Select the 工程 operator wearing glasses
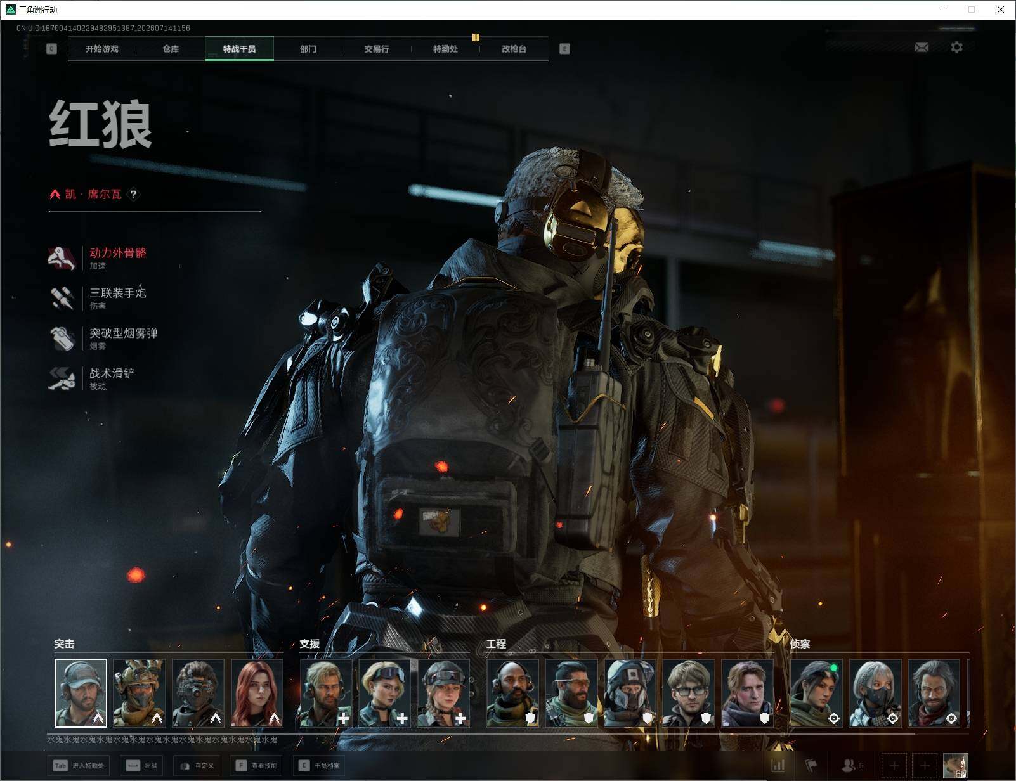The width and height of the screenshot is (1016, 781). pos(689,693)
